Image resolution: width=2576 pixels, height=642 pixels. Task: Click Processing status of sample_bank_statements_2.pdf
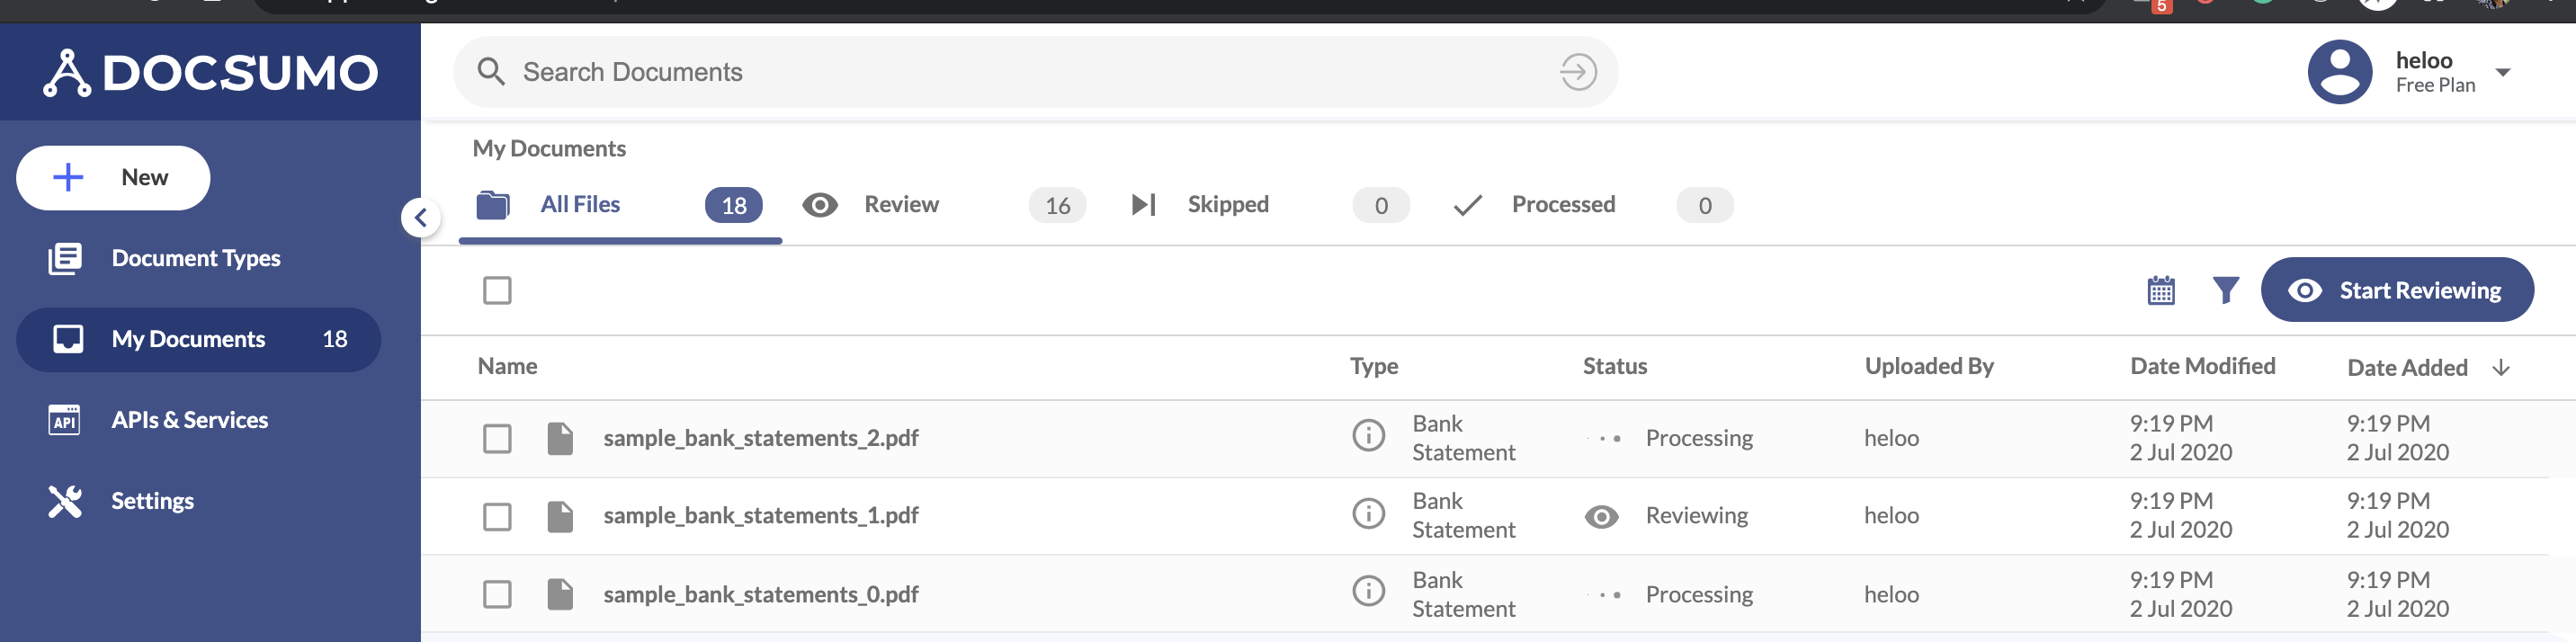[1699, 438]
